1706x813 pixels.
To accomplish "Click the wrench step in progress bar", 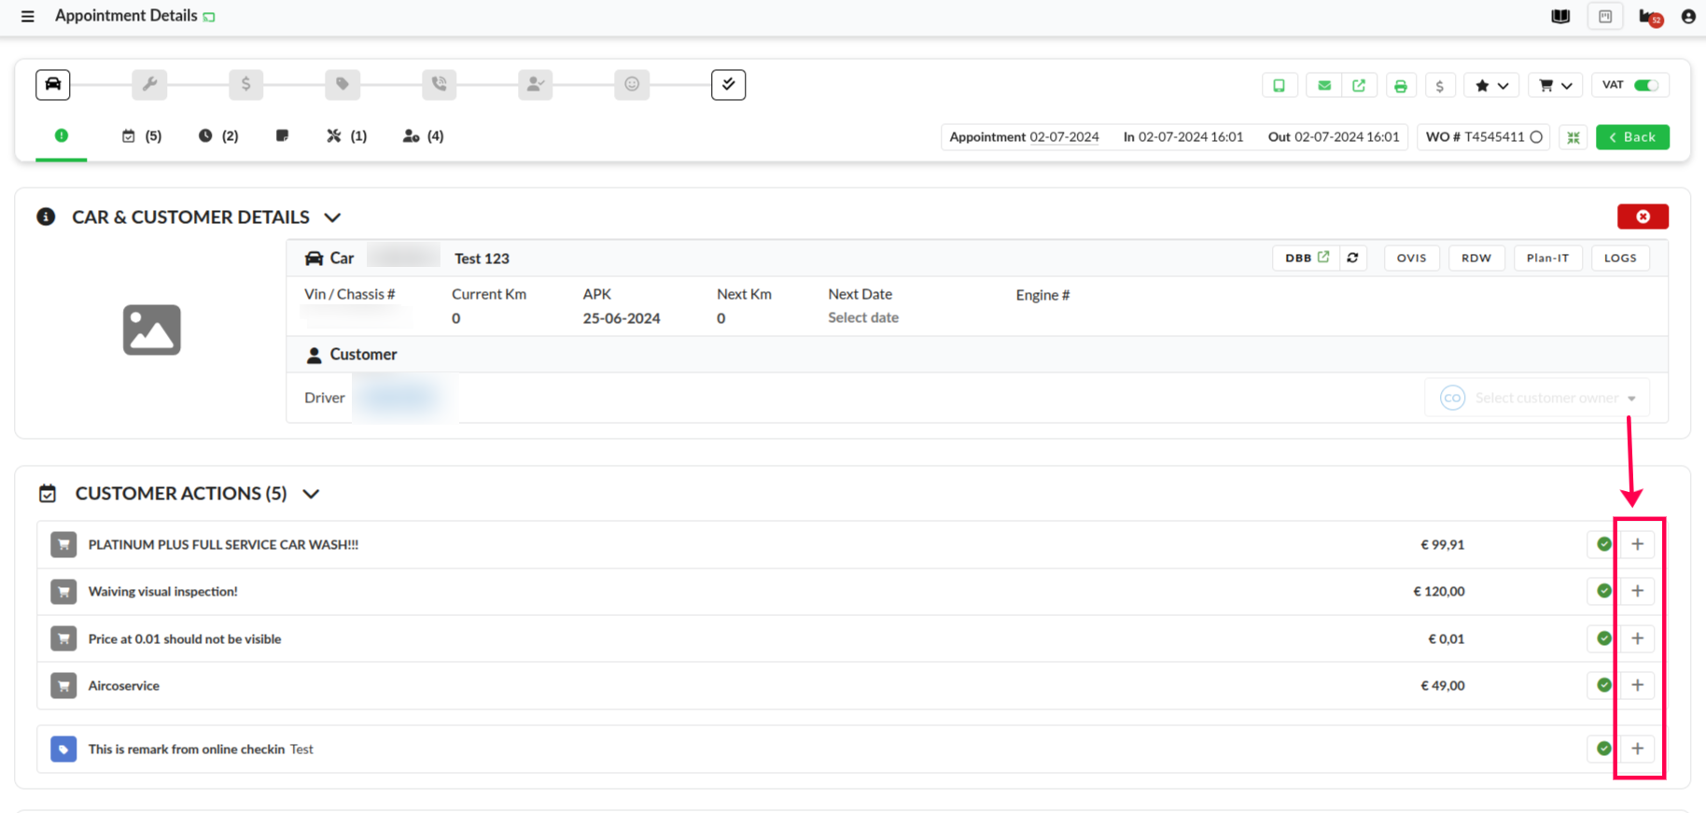I will coord(149,85).
